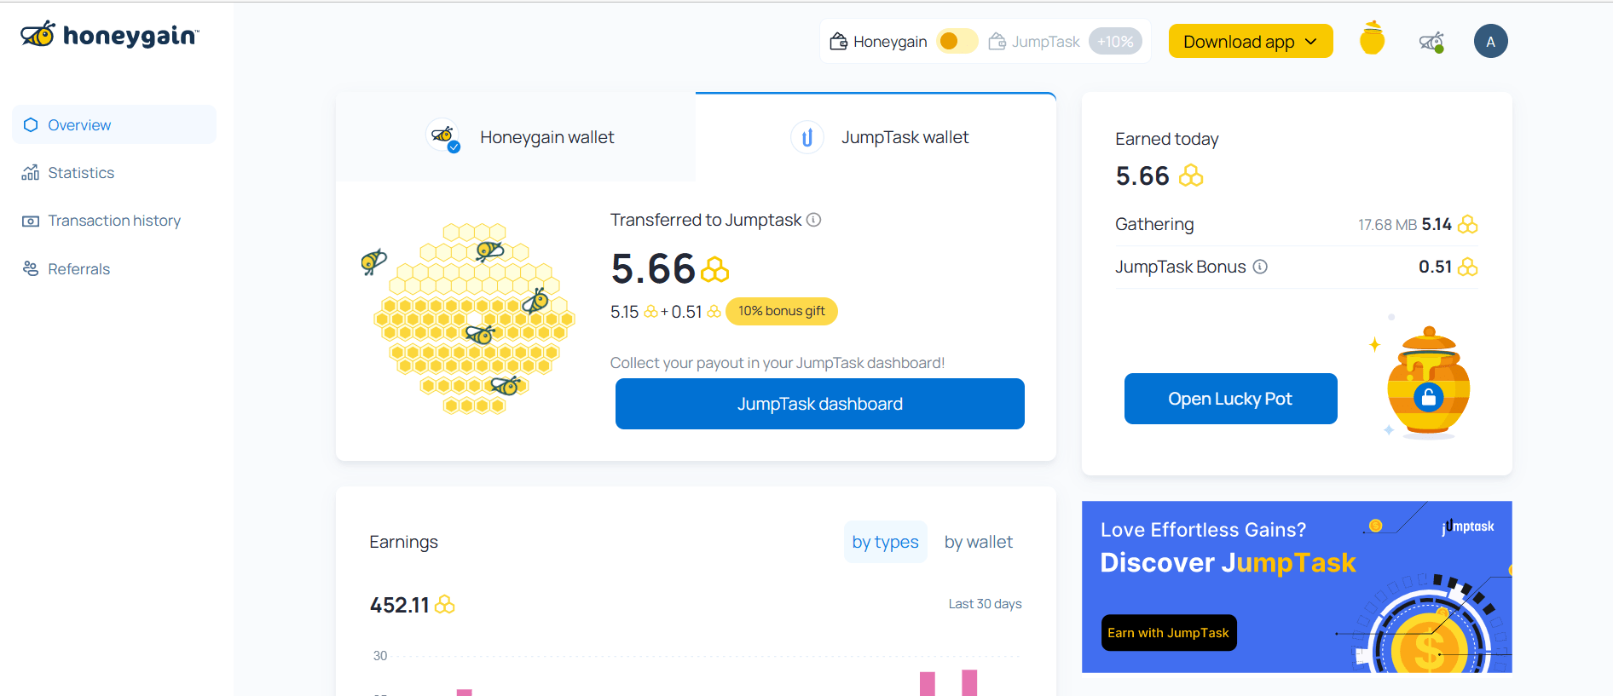Click info icon next to JumpTask Bonus
This screenshot has height=696, width=1613.
pyautogui.click(x=1260, y=267)
